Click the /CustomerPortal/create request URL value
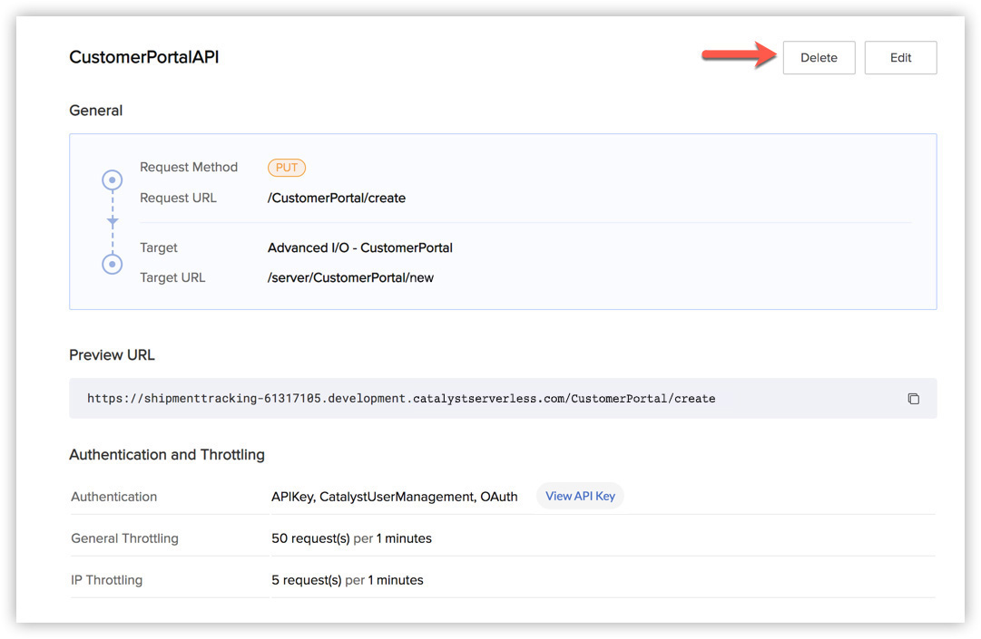 click(x=337, y=198)
